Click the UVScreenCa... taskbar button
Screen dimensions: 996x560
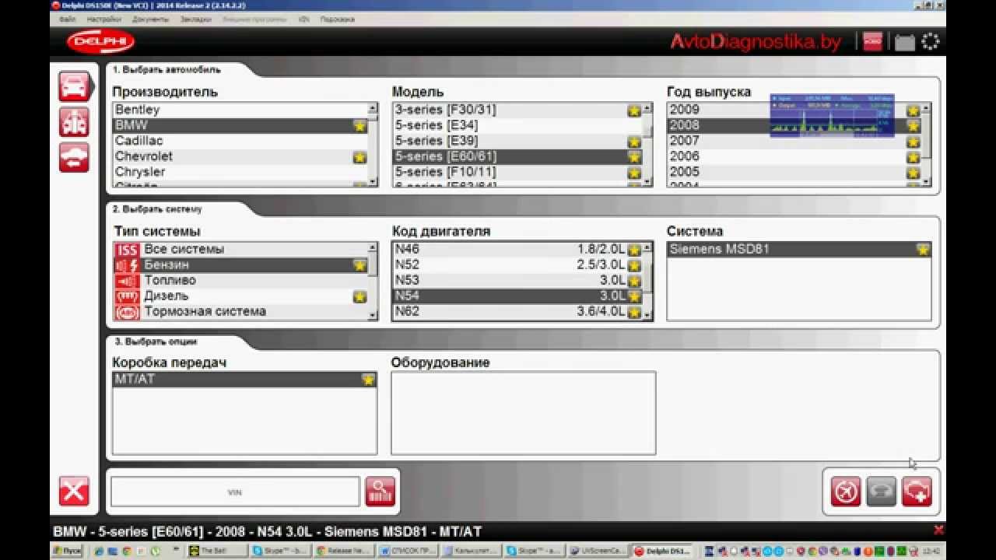[x=598, y=551]
